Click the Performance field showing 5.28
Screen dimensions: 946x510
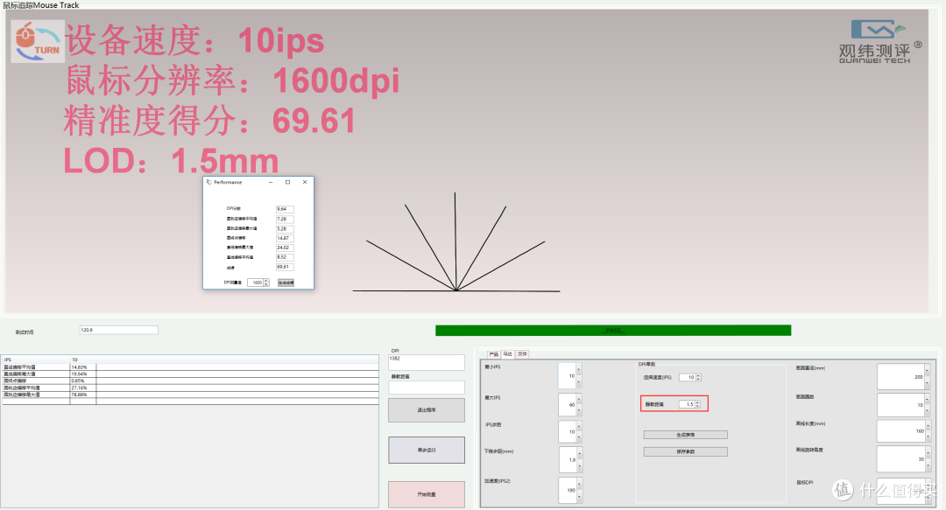(x=285, y=228)
